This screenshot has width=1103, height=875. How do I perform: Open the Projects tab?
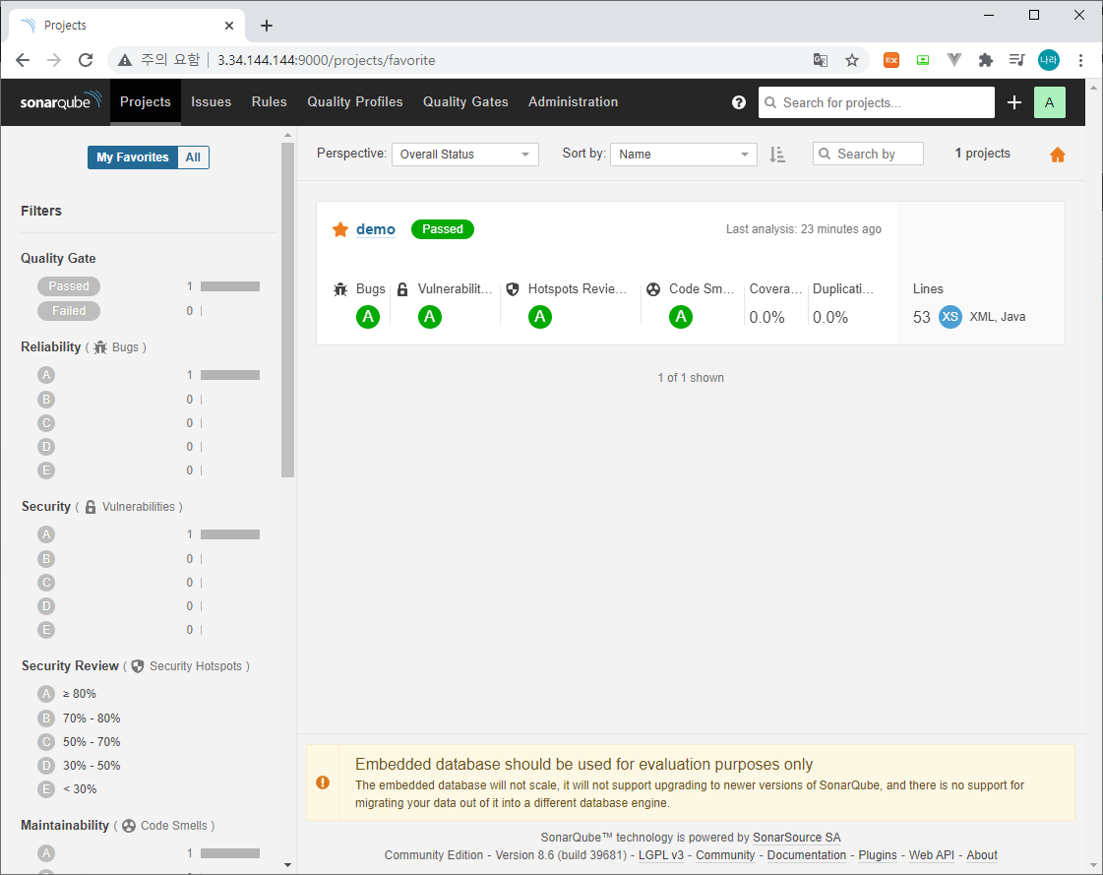coord(145,102)
